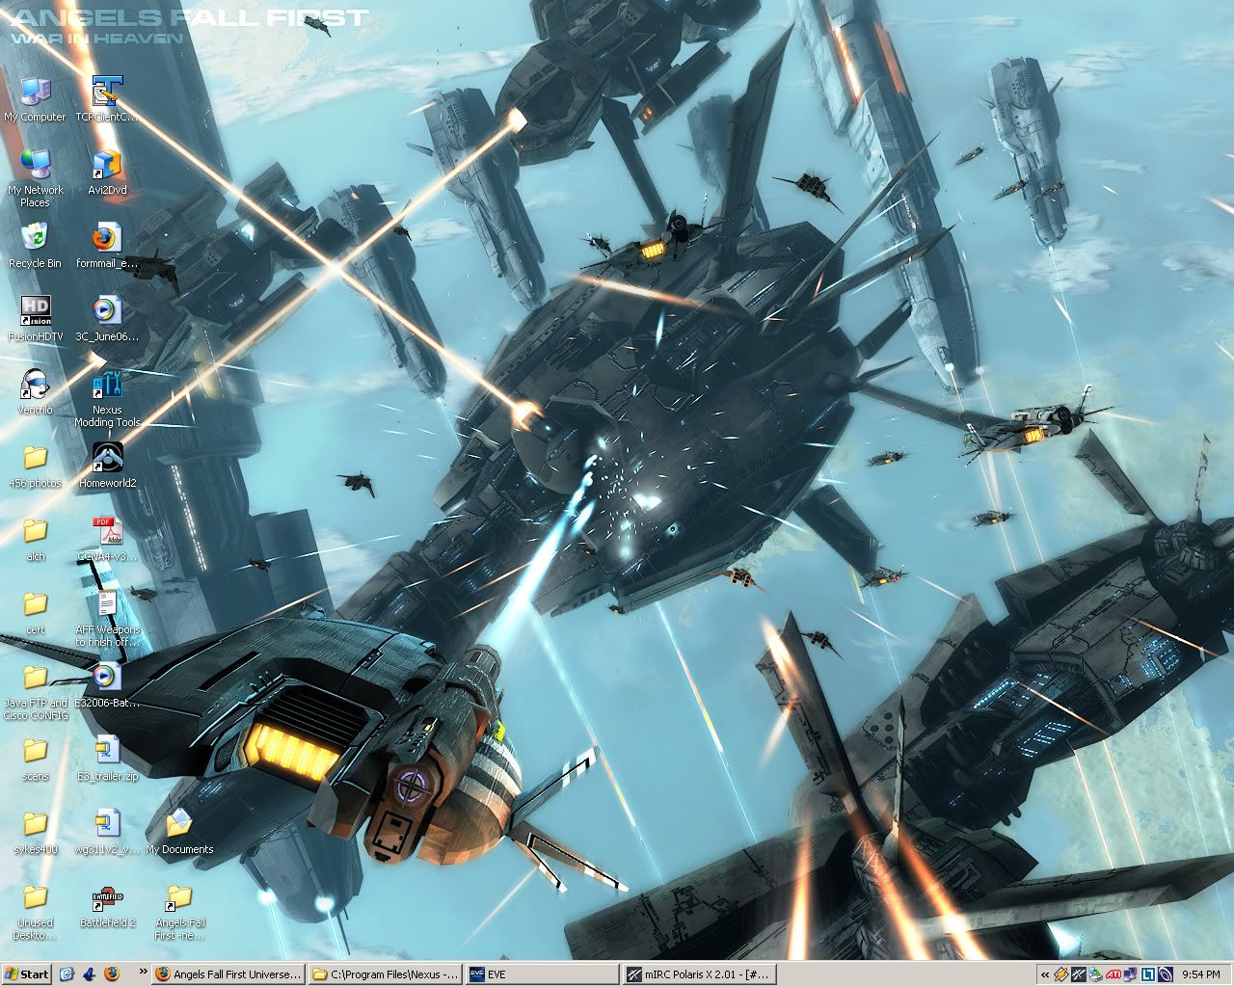Click the dark round tray icon beside the clock
This screenshot has width=1234, height=987.
coord(1166,974)
